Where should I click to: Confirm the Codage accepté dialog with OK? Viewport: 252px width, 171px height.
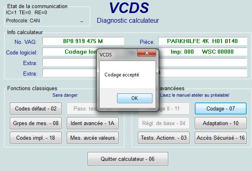click(x=135, y=98)
